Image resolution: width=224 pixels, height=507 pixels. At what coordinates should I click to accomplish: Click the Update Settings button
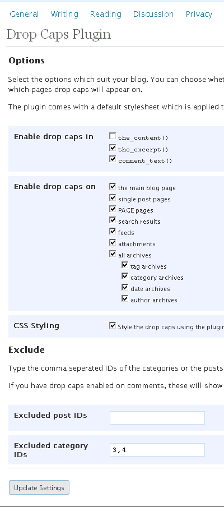(39, 487)
